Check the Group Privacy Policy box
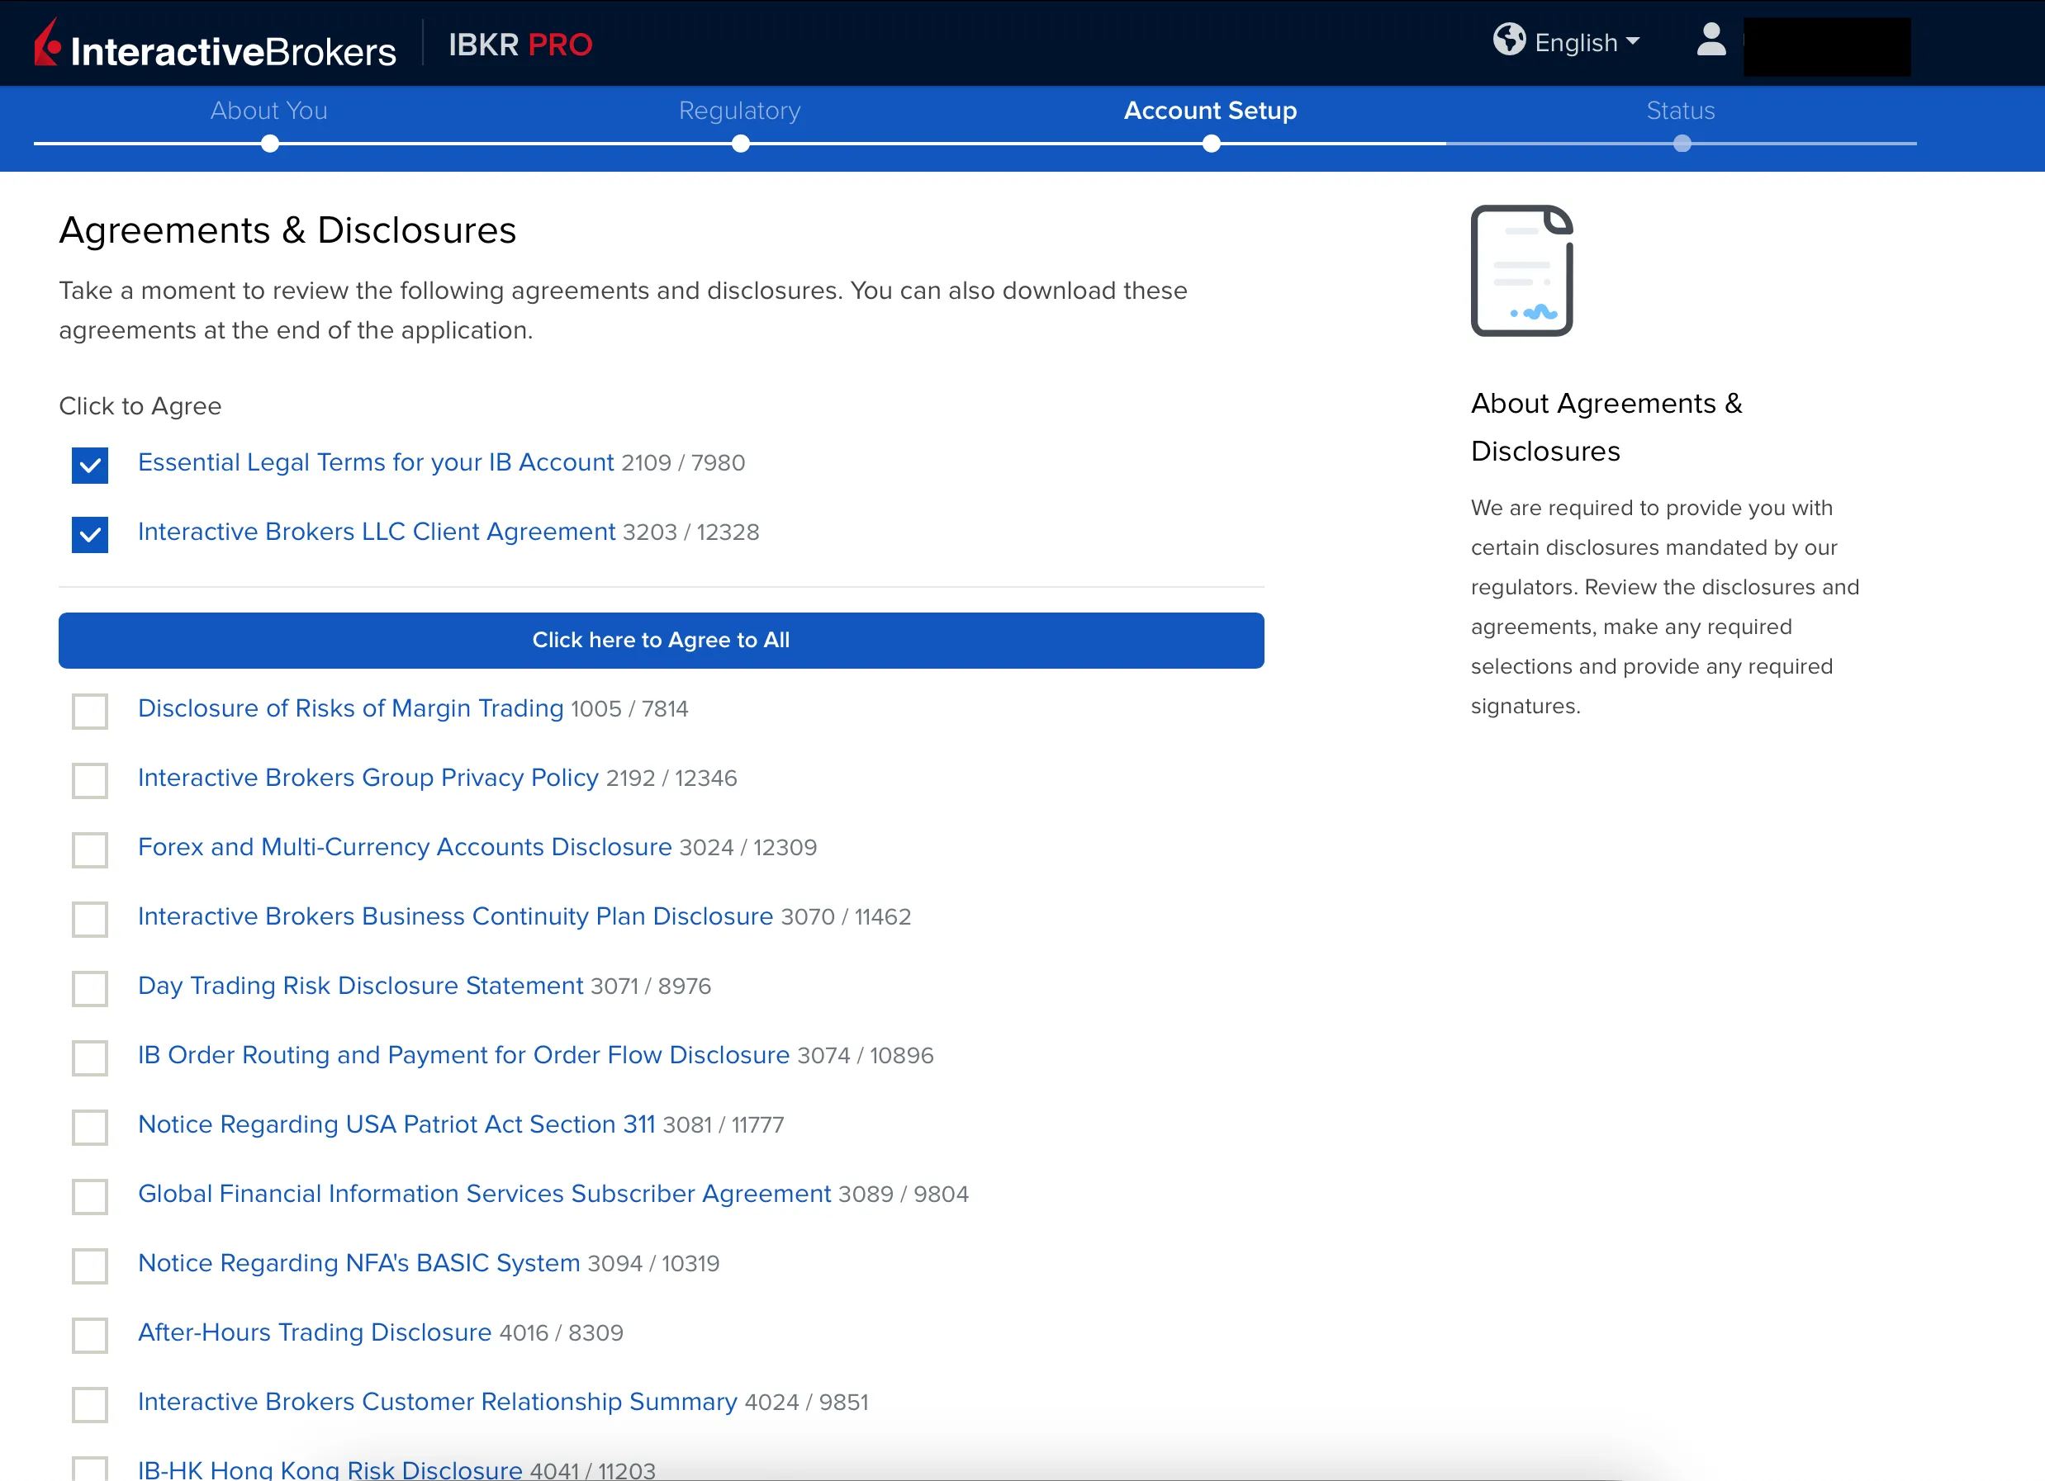2045x1481 pixels. [x=90, y=781]
